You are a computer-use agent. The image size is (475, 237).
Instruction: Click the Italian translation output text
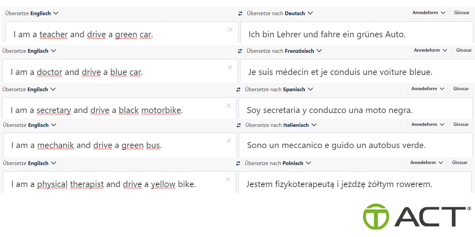(336, 145)
